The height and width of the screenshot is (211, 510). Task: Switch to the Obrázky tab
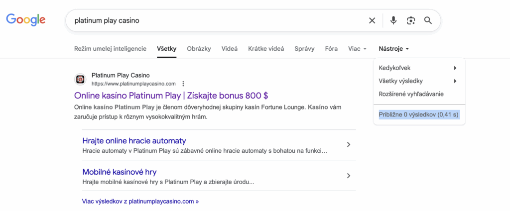coord(199,49)
